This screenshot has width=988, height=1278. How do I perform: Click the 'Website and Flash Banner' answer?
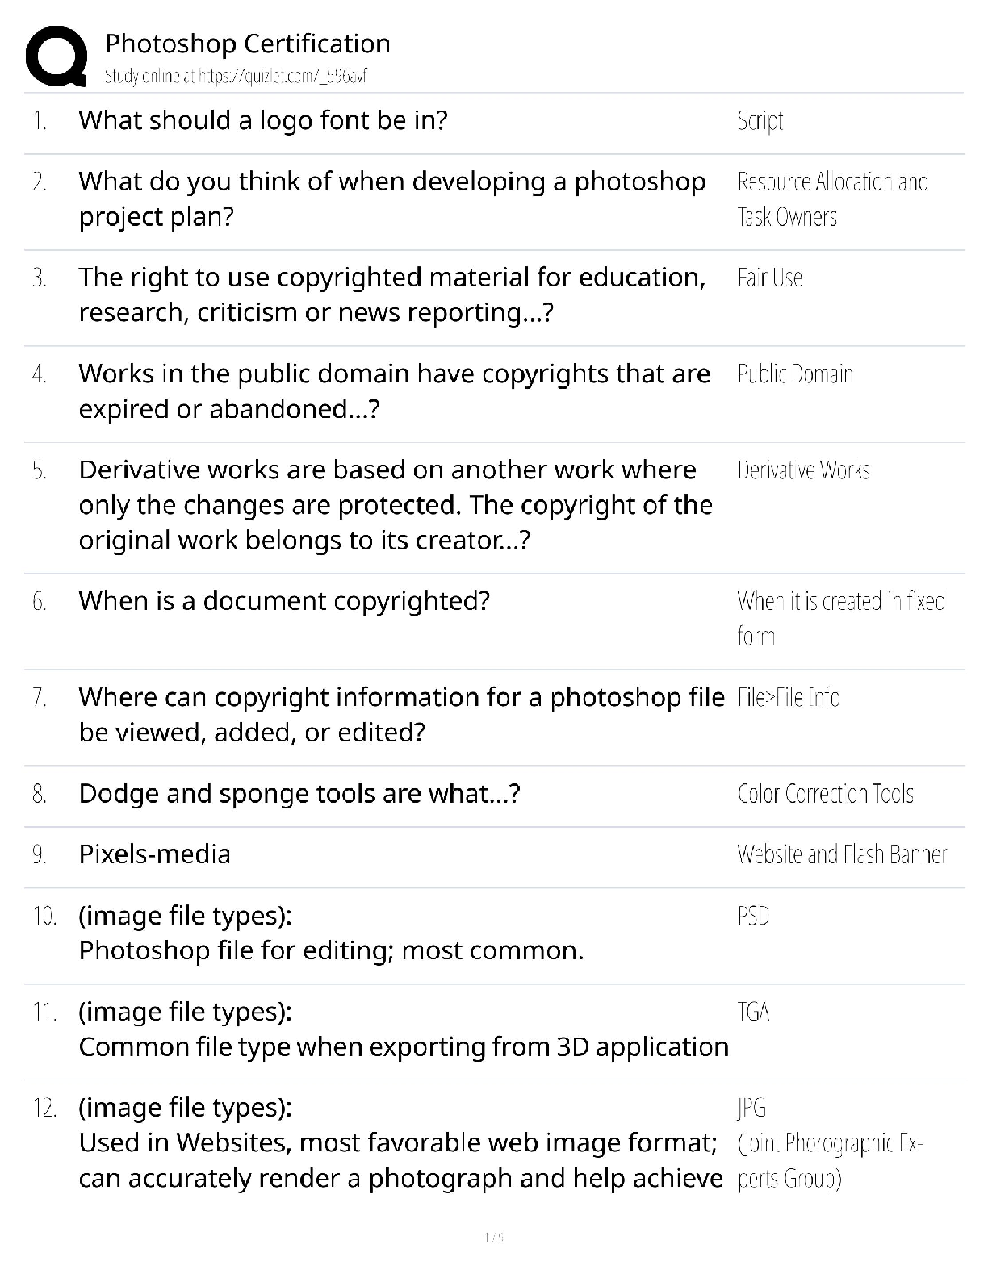click(841, 854)
